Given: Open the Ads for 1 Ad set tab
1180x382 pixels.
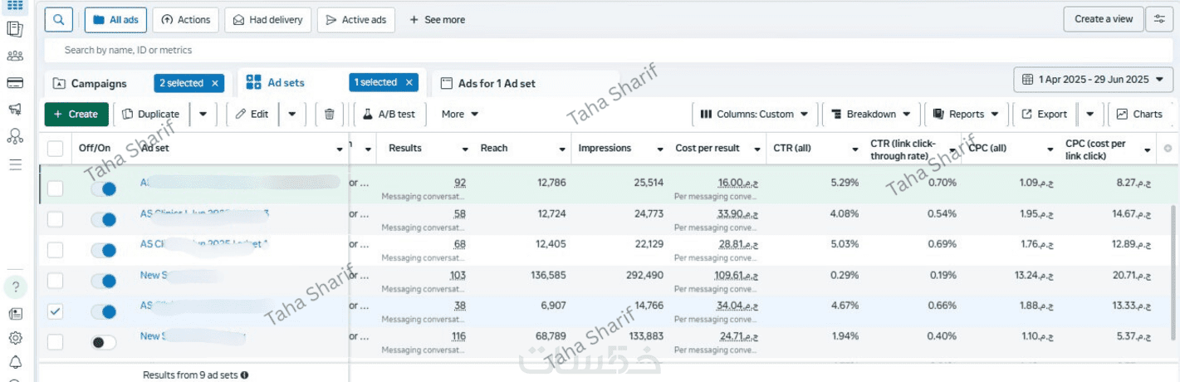Looking at the screenshot, I should [x=497, y=83].
